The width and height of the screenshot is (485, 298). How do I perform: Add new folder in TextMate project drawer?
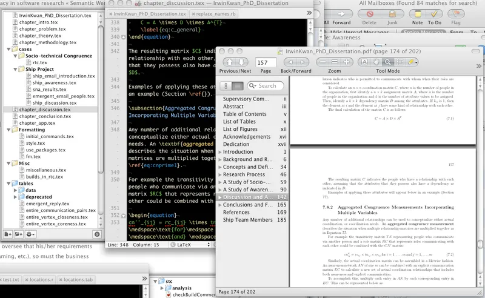tap(19, 234)
